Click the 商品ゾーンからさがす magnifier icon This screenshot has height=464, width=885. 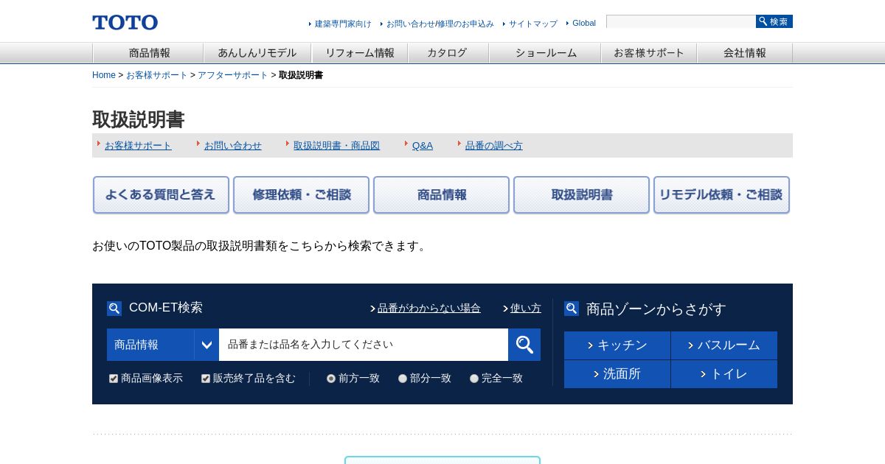tap(572, 309)
